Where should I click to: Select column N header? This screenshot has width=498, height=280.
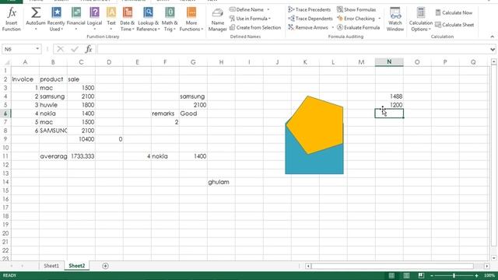(x=389, y=62)
